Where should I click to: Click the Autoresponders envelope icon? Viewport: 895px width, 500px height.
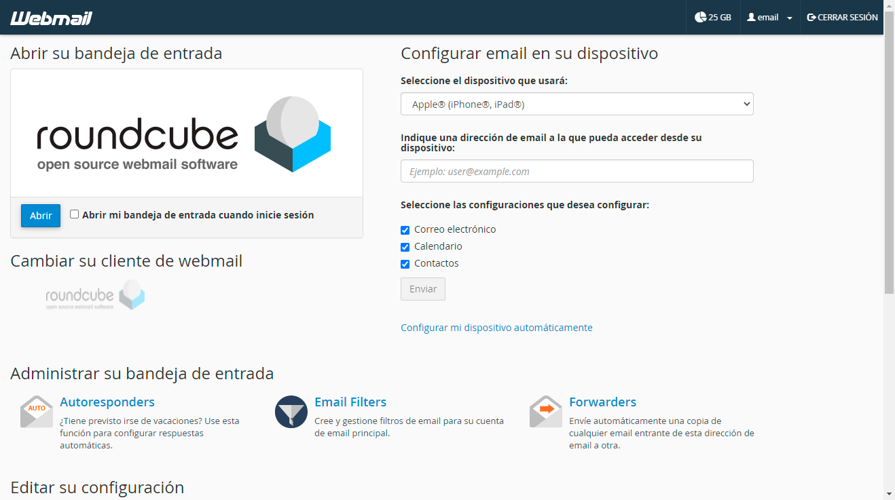click(x=37, y=412)
